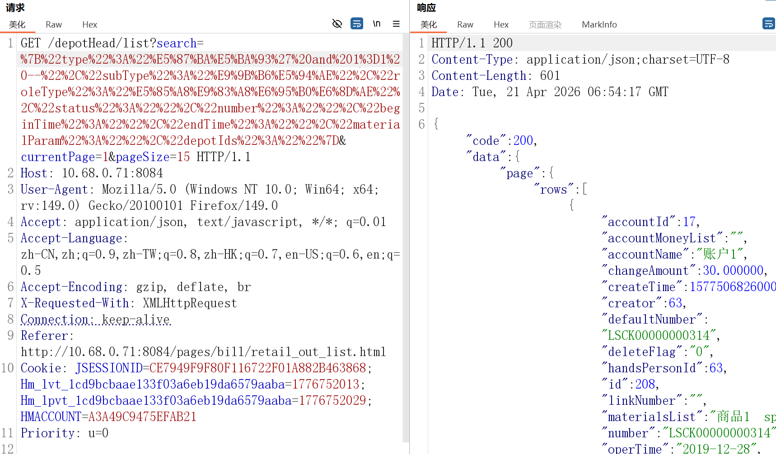Click the Date response header line

(x=550, y=92)
